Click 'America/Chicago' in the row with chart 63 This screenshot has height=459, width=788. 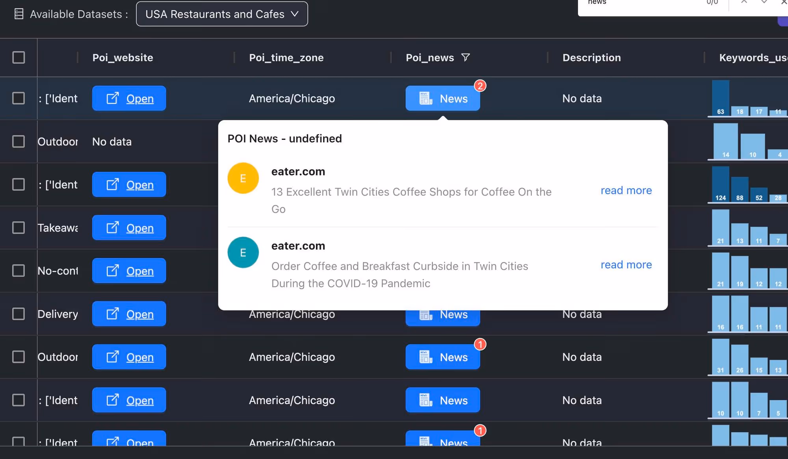click(x=292, y=98)
